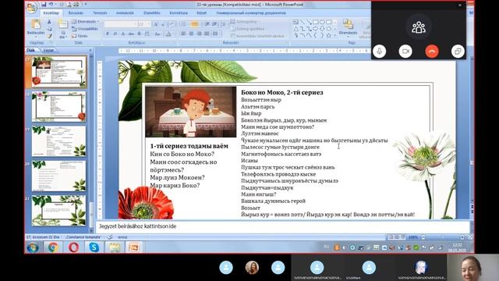Mute microphone in the call overlay
Image resolution: width=499 pixels, height=281 pixels.
point(380,52)
